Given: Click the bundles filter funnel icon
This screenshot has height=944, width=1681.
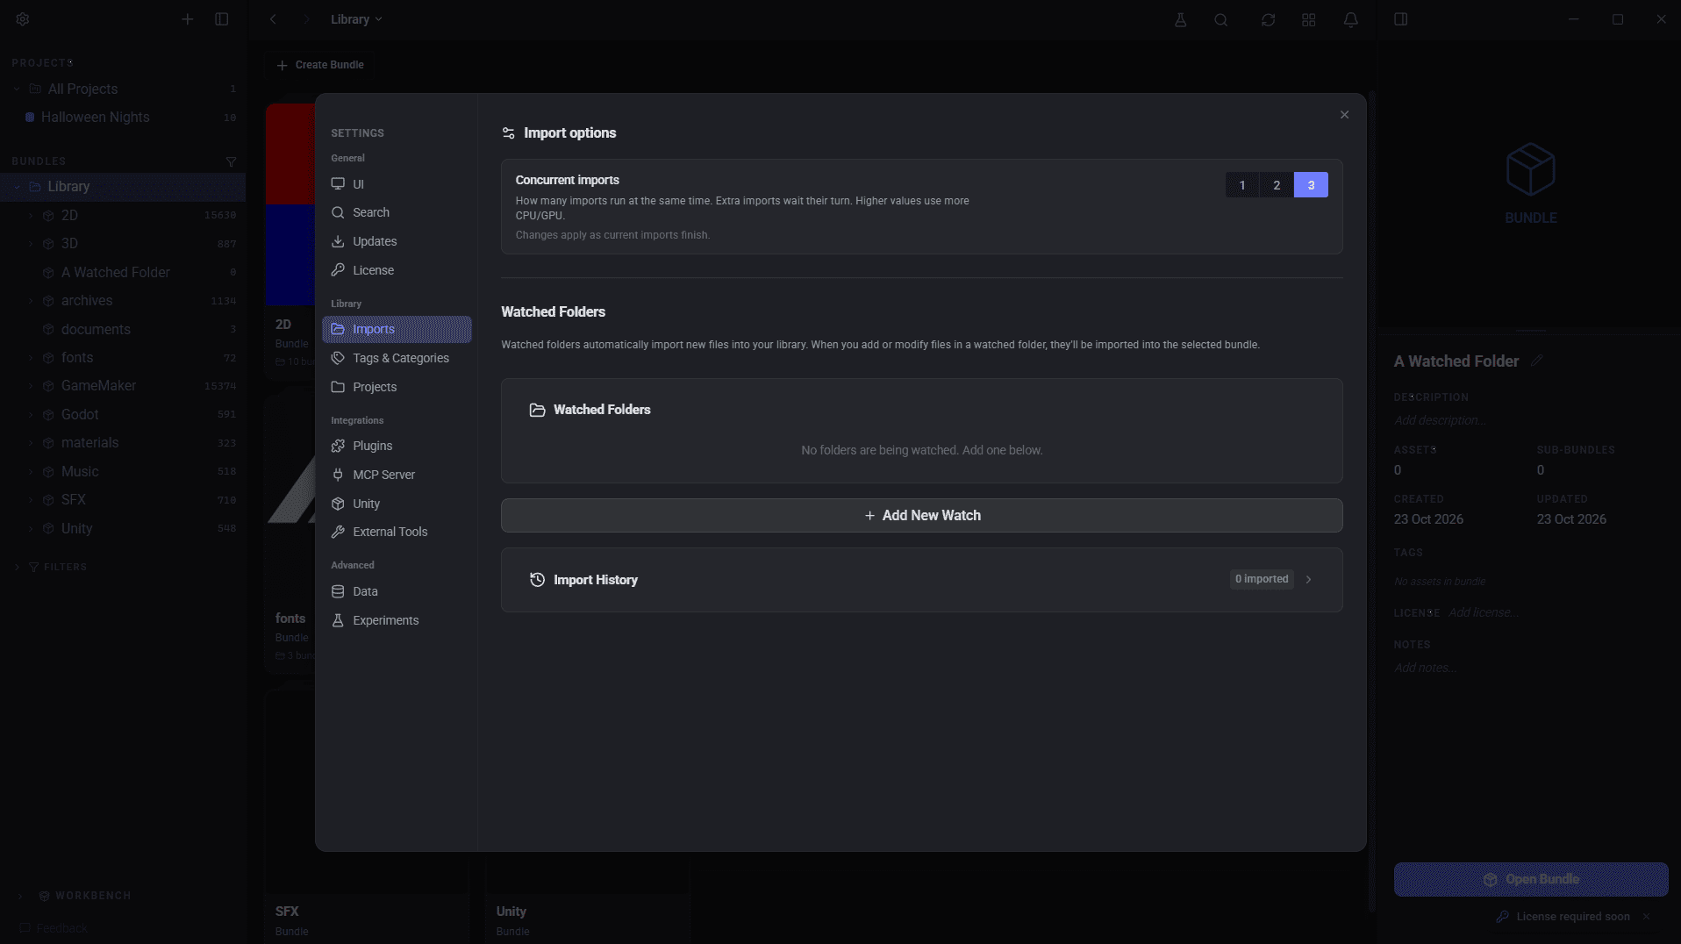Looking at the screenshot, I should 231,161.
